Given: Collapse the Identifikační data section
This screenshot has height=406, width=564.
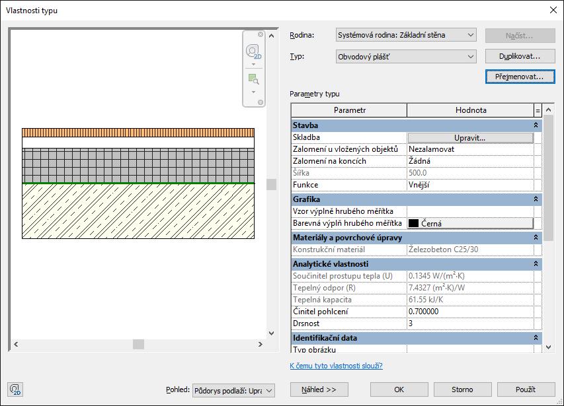Looking at the screenshot, I should [536, 338].
